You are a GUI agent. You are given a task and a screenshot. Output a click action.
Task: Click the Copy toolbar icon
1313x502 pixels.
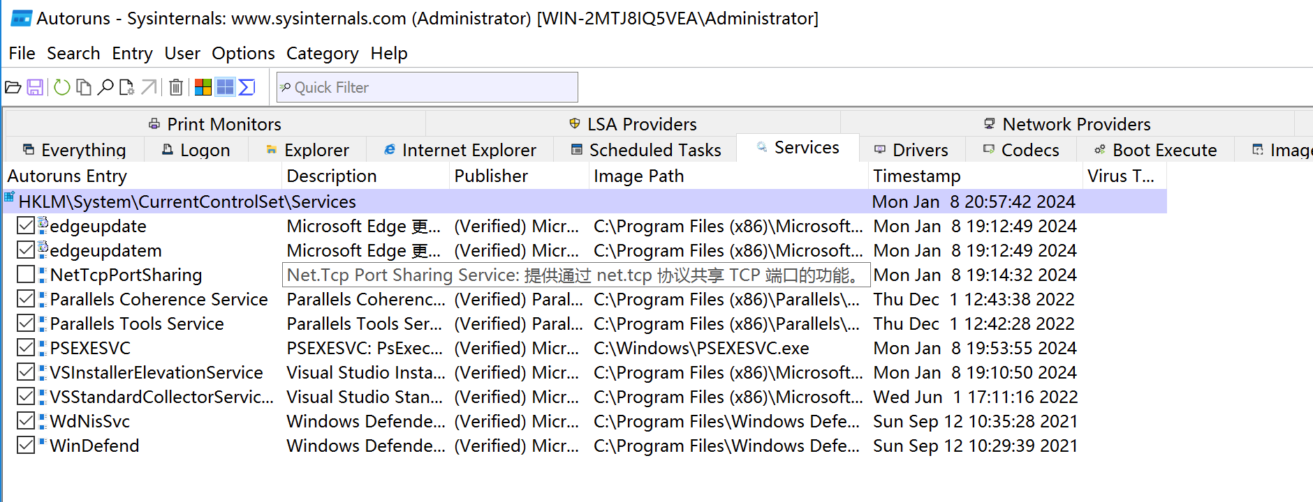(84, 87)
